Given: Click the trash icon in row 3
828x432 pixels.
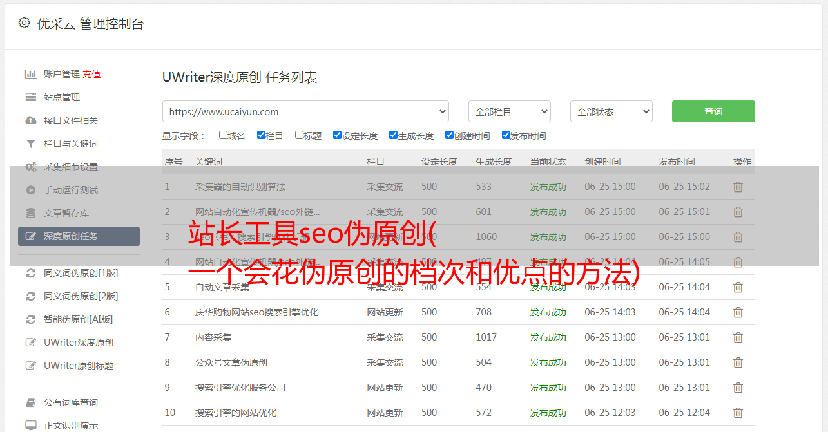Looking at the screenshot, I should click(738, 237).
